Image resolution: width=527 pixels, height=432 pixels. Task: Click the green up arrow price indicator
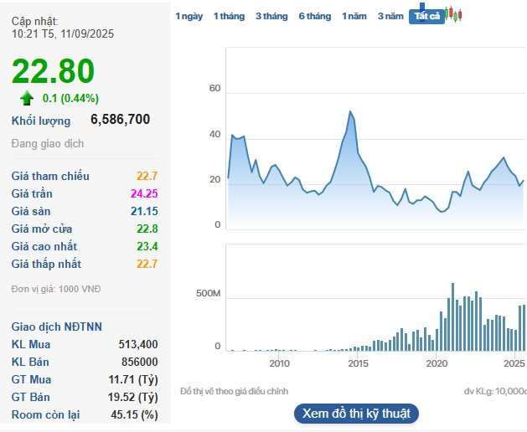point(27,98)
